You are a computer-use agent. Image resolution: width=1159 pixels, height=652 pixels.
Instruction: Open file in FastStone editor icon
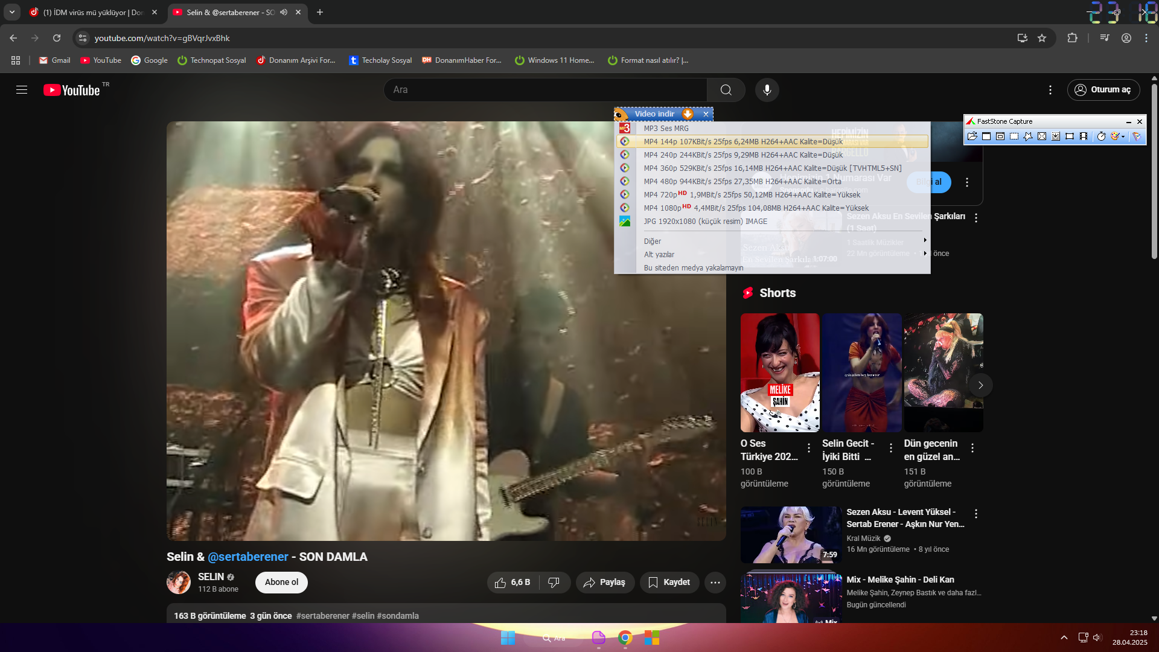972,136
